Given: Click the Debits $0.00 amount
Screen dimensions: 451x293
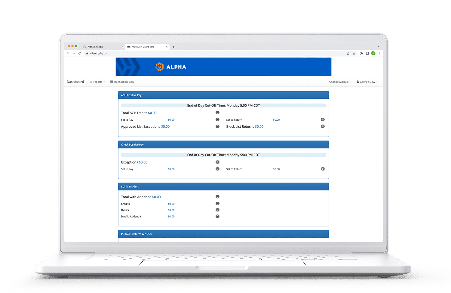Looking at the screenshot, I should coord(171,210).
